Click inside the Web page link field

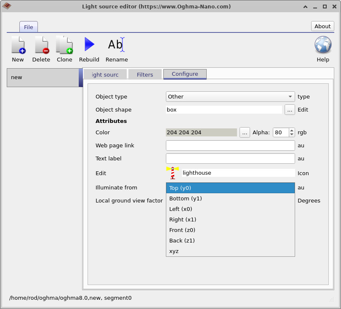click(230, 145)
